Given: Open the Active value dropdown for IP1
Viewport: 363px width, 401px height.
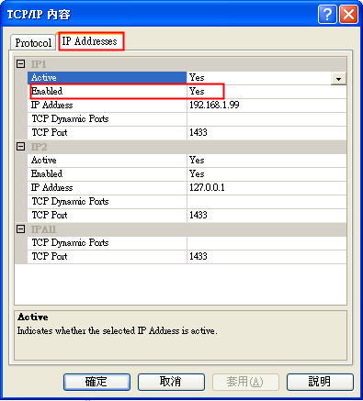Looking at the screenshot, I should 338,78.
